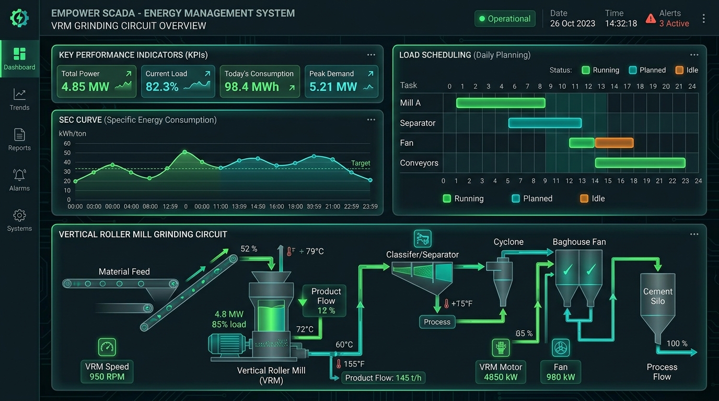Select the Fan idle orange schedule bar
Screen dimensions: 719x401
[614, 143]
